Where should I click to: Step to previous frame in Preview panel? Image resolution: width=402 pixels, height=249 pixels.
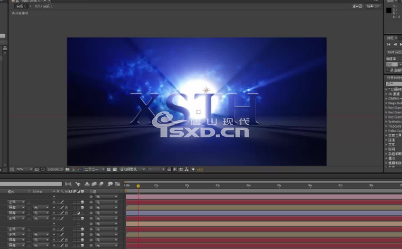pos(395,45)
